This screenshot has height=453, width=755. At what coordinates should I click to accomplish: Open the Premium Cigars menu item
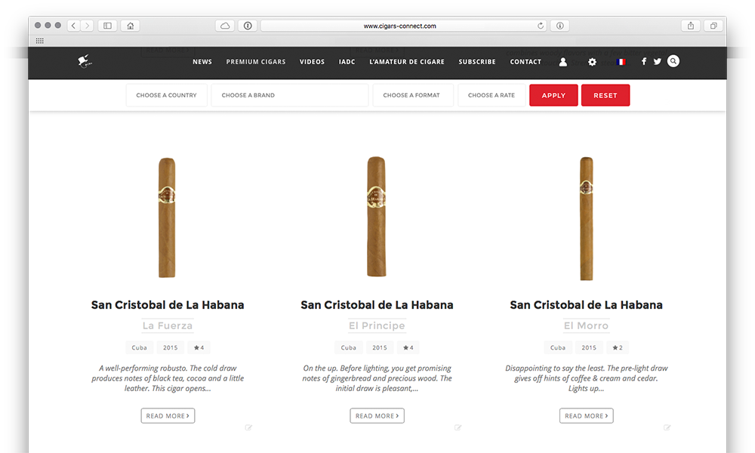click(256, 62)
